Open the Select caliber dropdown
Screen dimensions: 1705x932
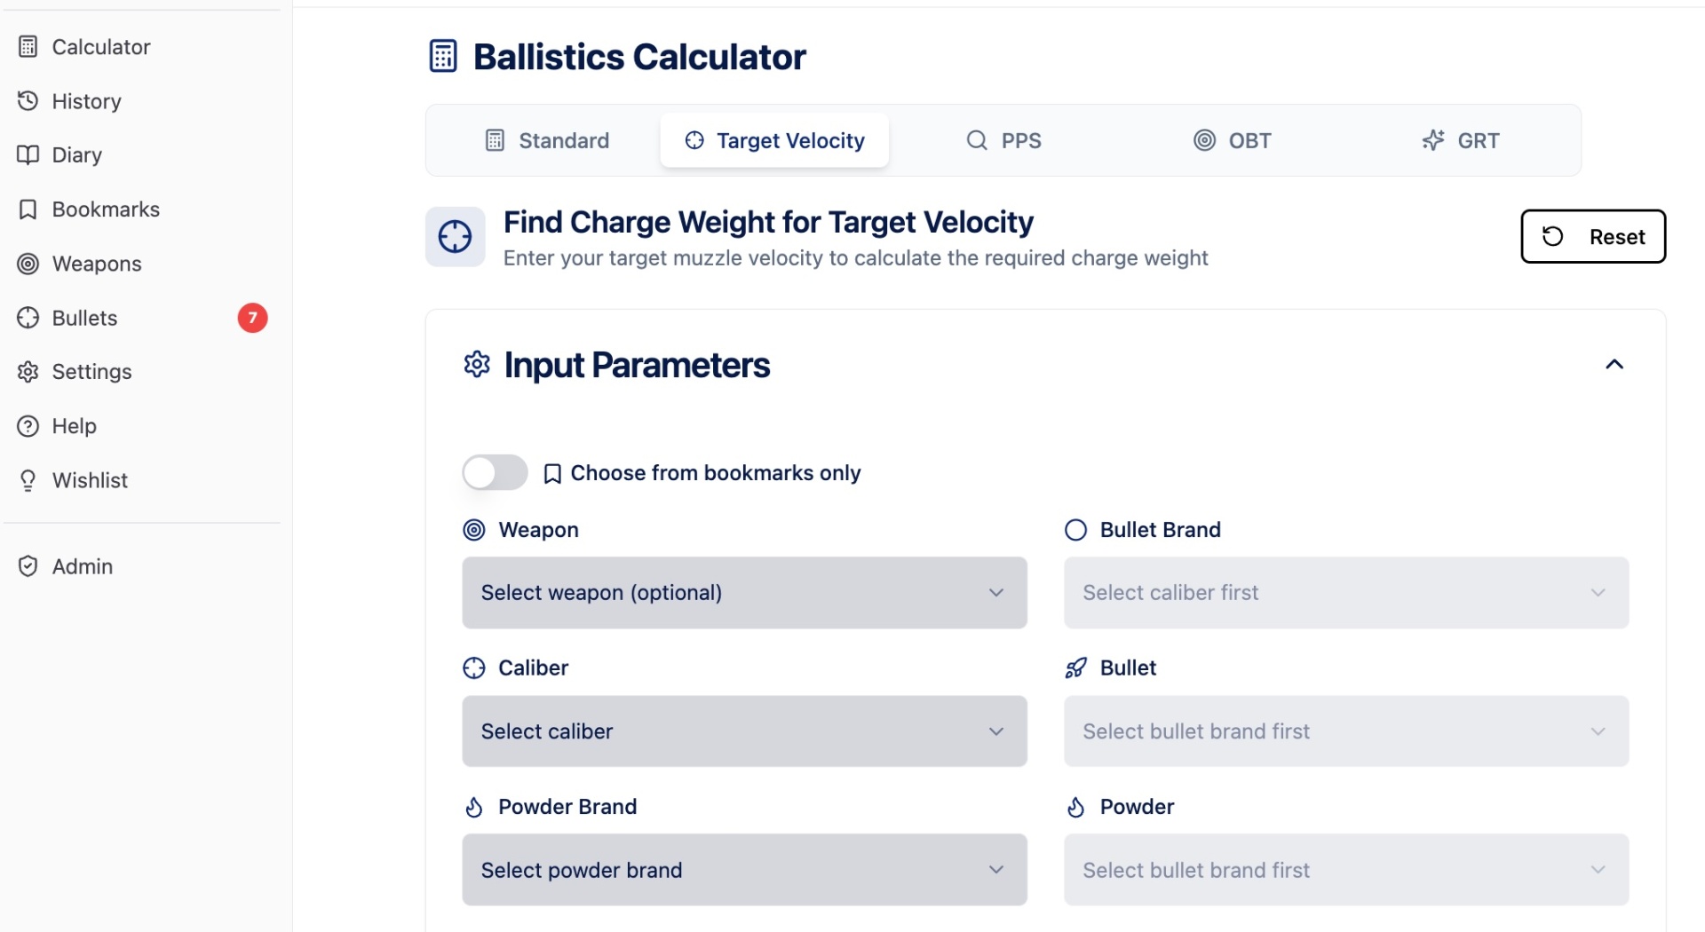[744, 731]
